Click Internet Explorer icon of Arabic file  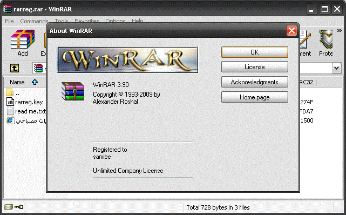click(10, 120)
